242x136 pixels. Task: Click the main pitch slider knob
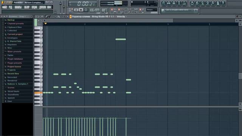pyautogui.click(x=64, y=7)
